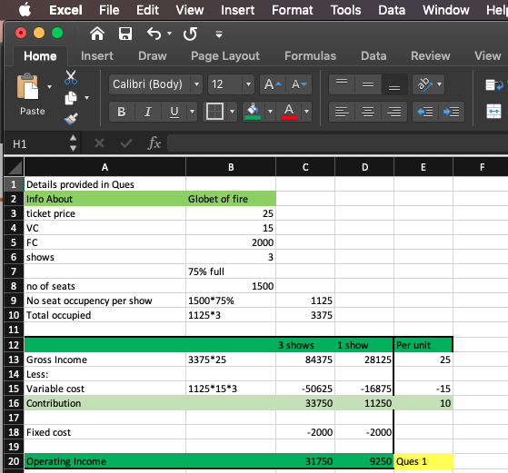508x473 pixels.
Task: Click the Paste clipboard icon
Action: point(27,86)
